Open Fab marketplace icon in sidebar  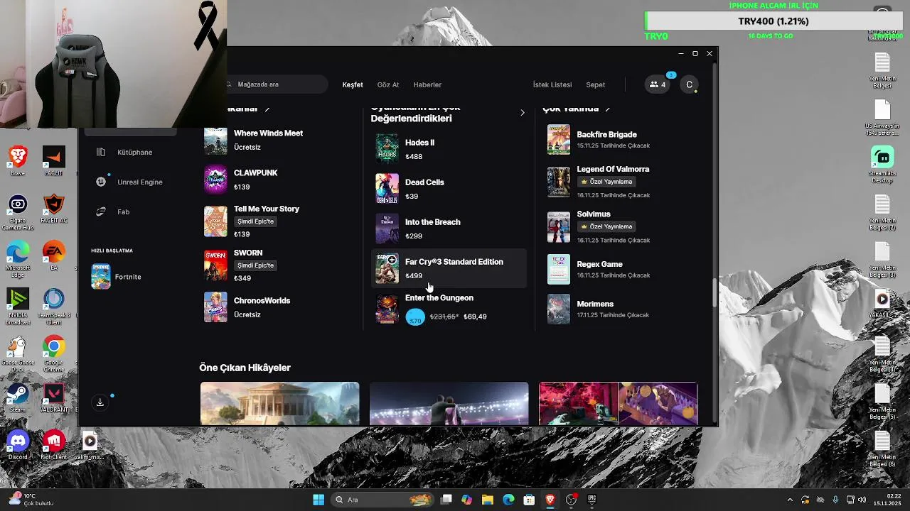click(x=101, y=211)
